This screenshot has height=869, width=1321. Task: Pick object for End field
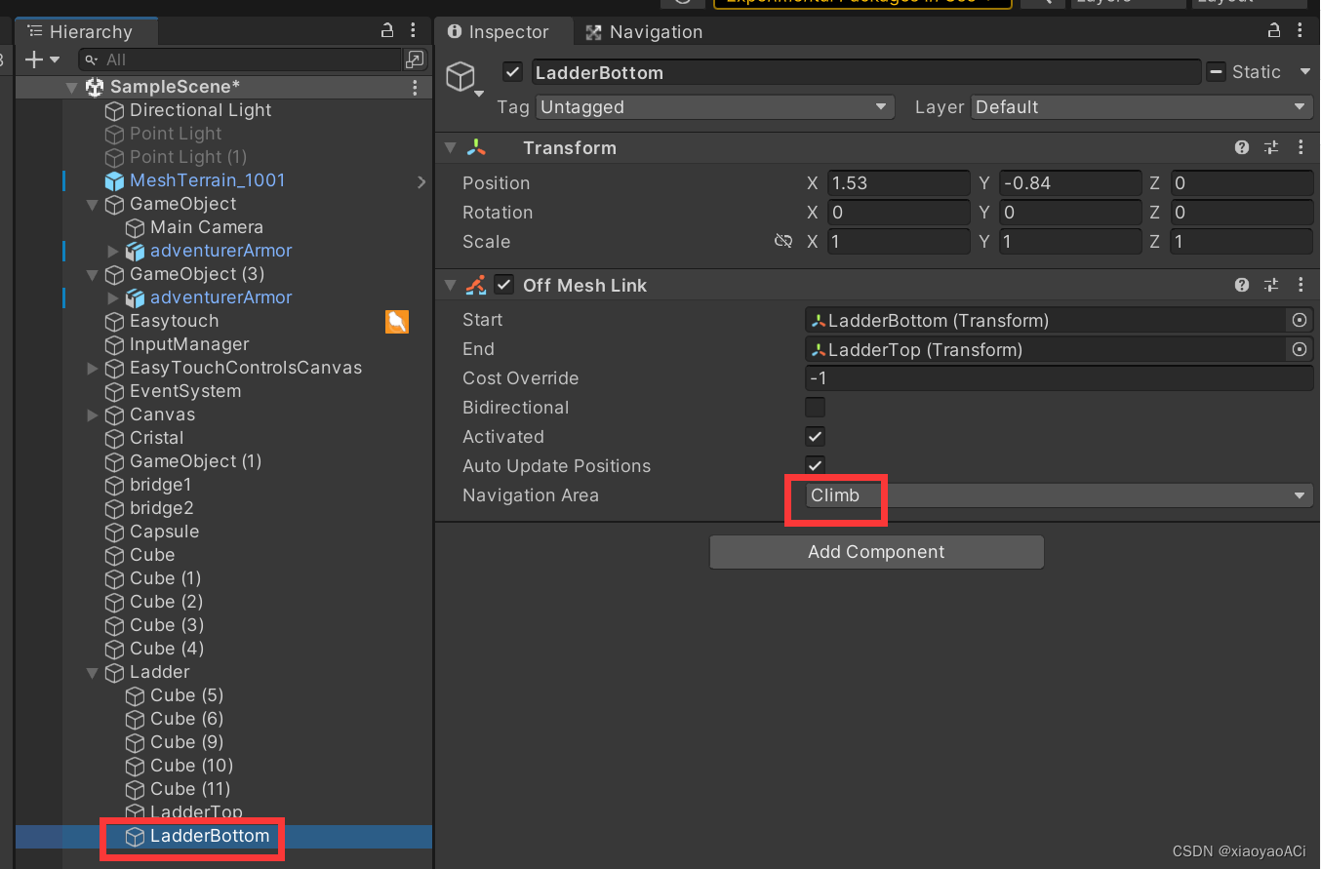[x=1300, y=349]
